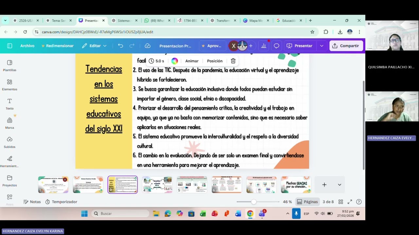The image size is (419, 235).
Task: Open the Herramientas panel
Action: (9, 162)
